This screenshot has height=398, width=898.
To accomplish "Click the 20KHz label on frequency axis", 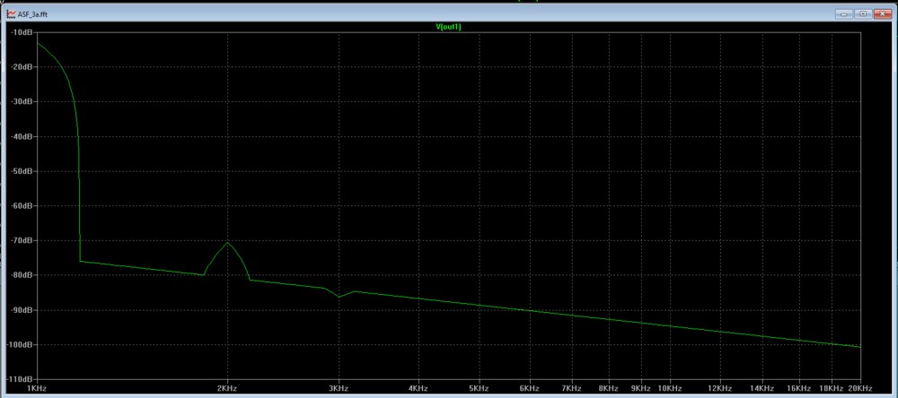I will [x=858, y=388].
